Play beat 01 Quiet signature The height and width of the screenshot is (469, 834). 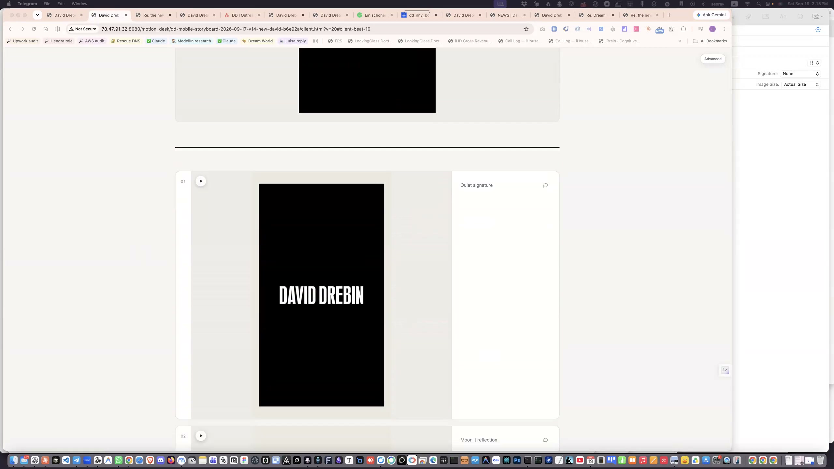(x=201, y=181)
